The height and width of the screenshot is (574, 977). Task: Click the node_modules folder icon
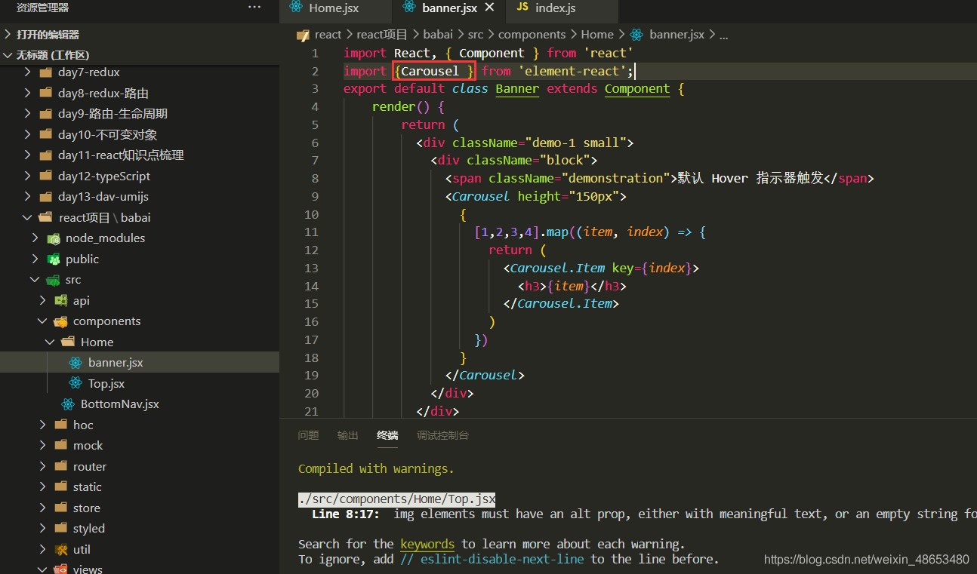click(x=54, y=238)
